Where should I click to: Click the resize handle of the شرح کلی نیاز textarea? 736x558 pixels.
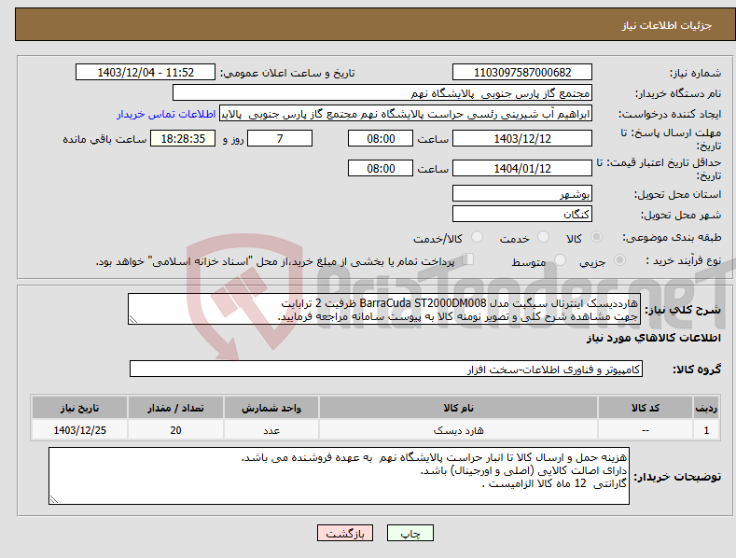tap(133, 319)
